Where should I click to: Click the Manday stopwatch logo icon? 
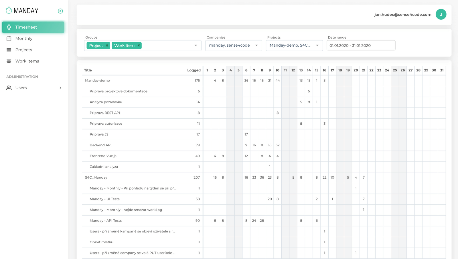coord(9,10)
